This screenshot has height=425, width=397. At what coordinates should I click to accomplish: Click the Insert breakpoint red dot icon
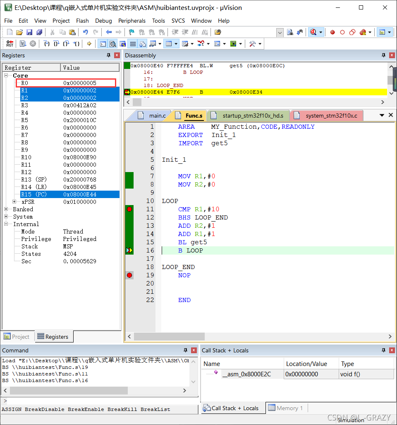tap(332, 32)
